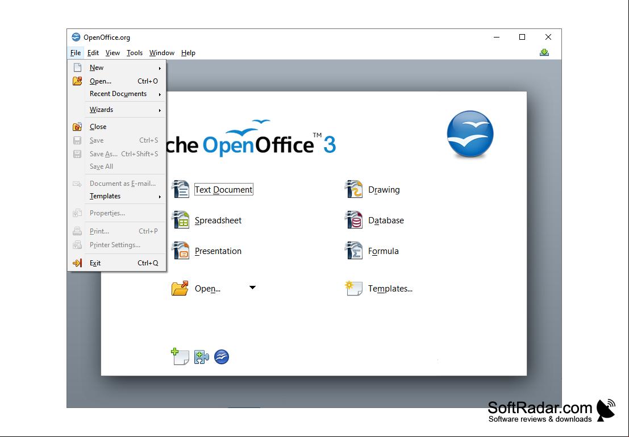Create a new Formula
The height and width of the screenshot is (437, 629).
(384, 251)
